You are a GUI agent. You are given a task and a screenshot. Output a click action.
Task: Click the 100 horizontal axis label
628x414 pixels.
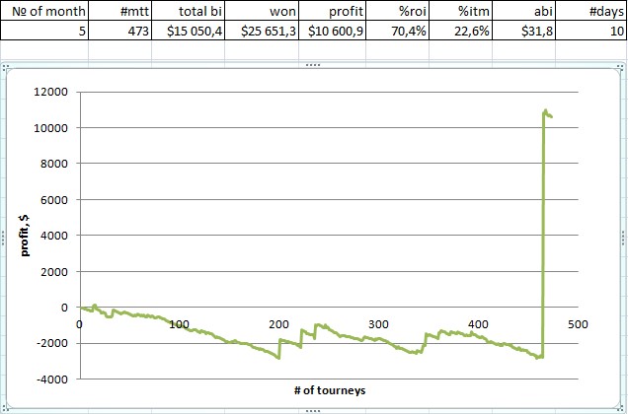tap(179, 324)
